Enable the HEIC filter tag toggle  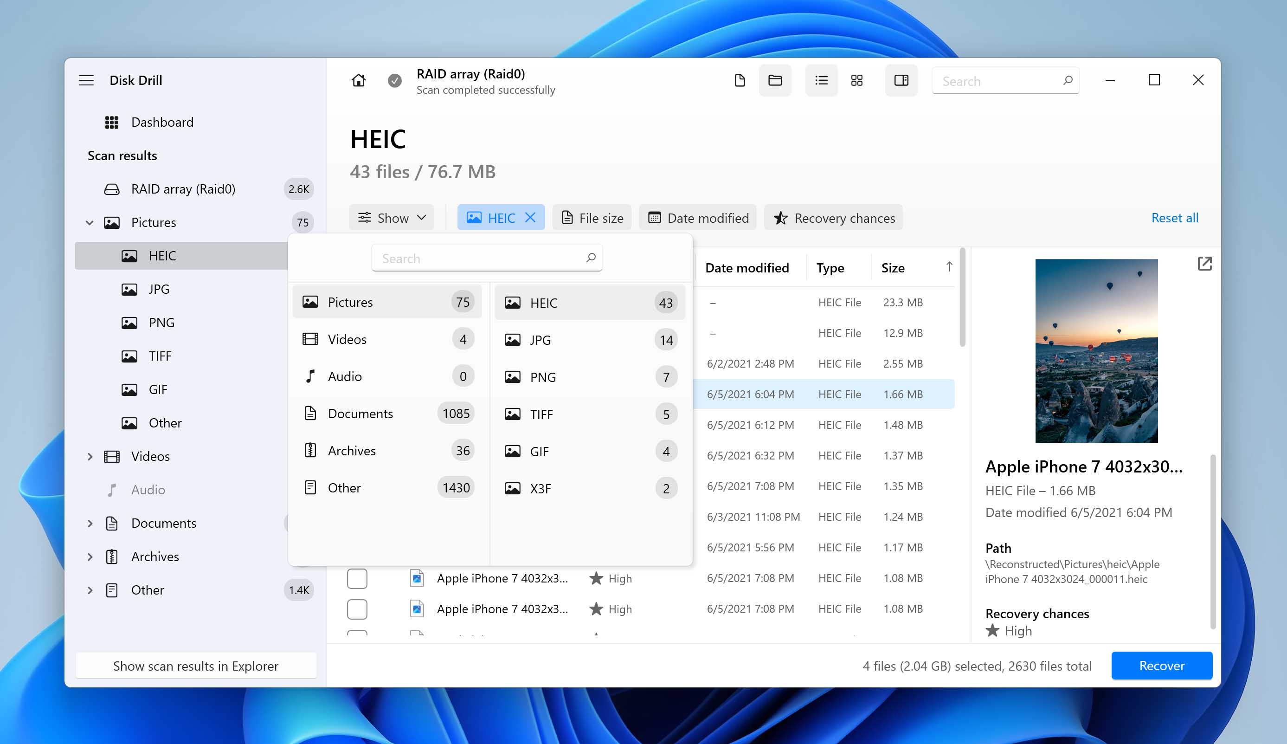(500, 217)
